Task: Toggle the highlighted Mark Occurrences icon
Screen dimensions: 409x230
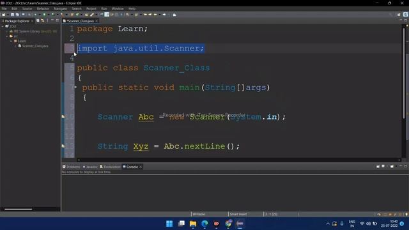Action: click(107, 15)
